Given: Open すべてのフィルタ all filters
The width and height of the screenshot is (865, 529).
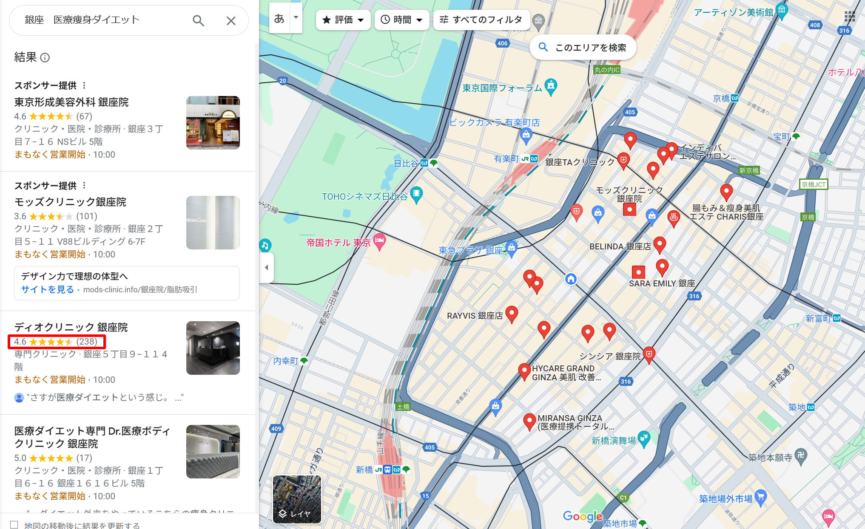Looking at the screenshot, I should [x=481, y=20].
